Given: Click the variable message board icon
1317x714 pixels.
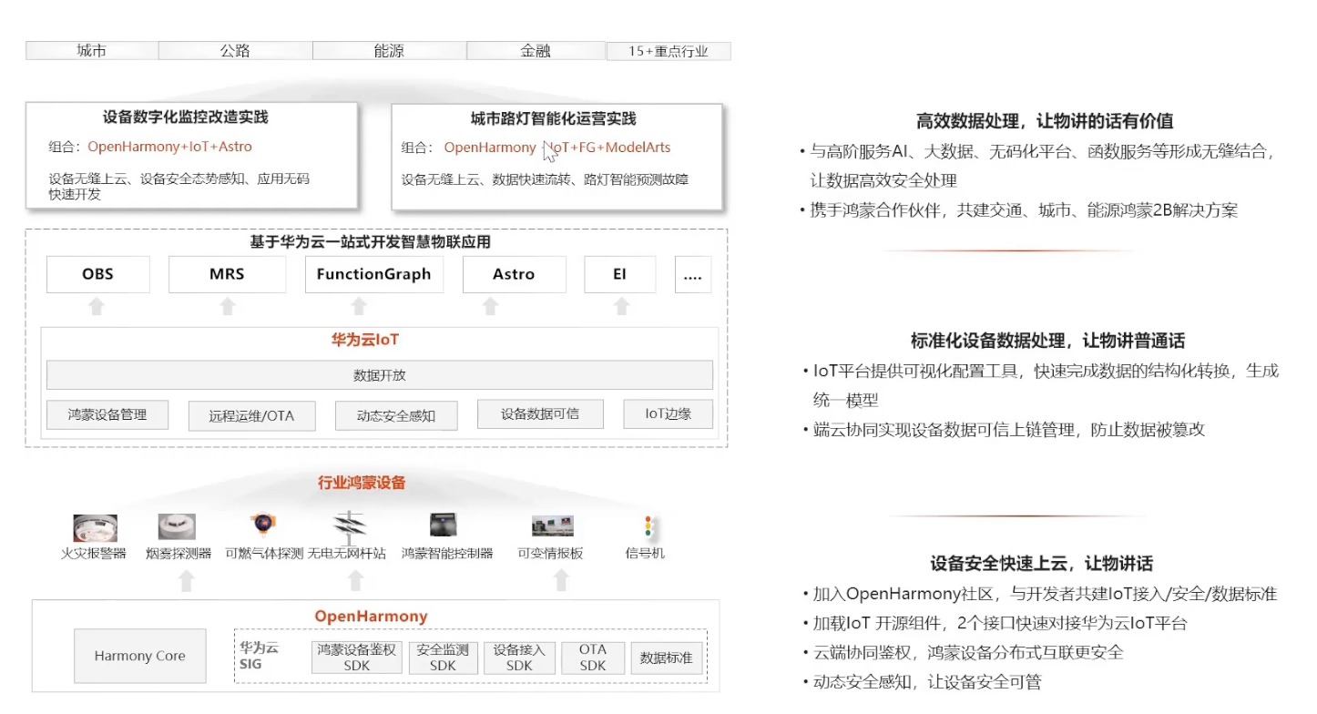Looking at the screenshot, I should tap(553, 526).
